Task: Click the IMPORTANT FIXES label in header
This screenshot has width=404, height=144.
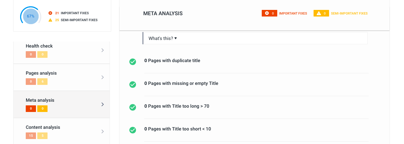Action: click(x=293, y=14)
